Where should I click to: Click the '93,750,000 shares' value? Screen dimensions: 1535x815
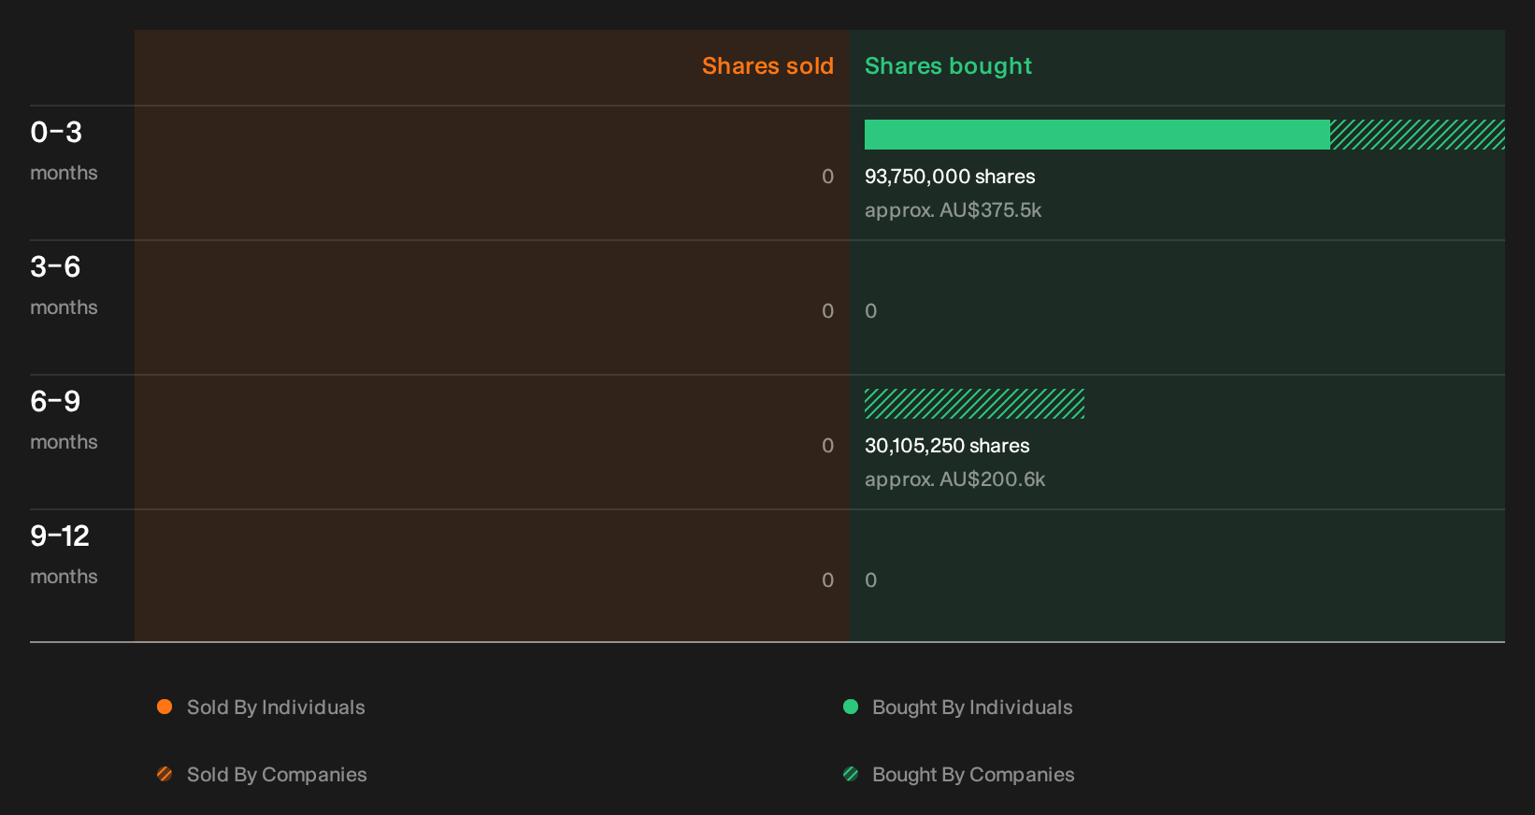(x=950, y=177)
